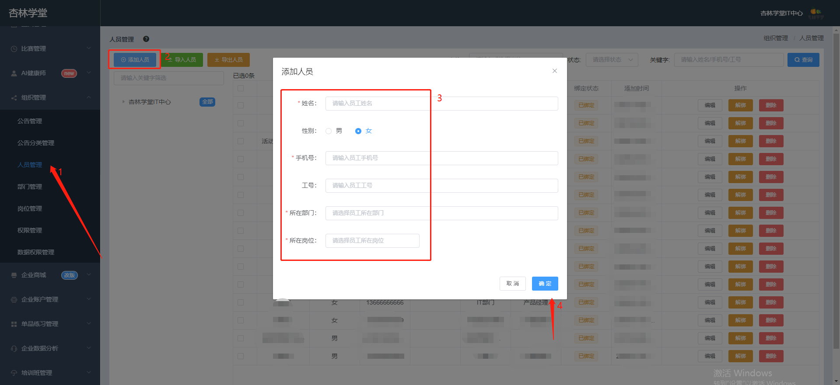Open 公告管理 in the sidebar
Viewport: 840px width, 385px height.
pyautogui.click(x=30, y=121)
